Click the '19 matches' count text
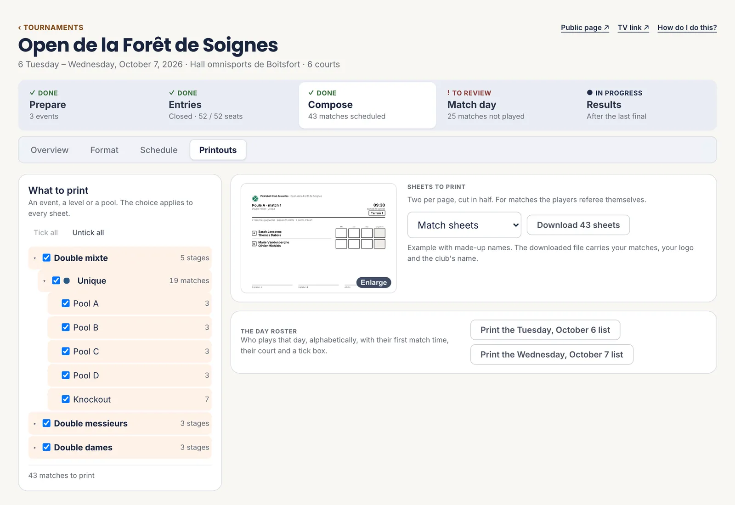Image resolution: width=735 pixels, height=505 pixels. click(x=189, y=281)
